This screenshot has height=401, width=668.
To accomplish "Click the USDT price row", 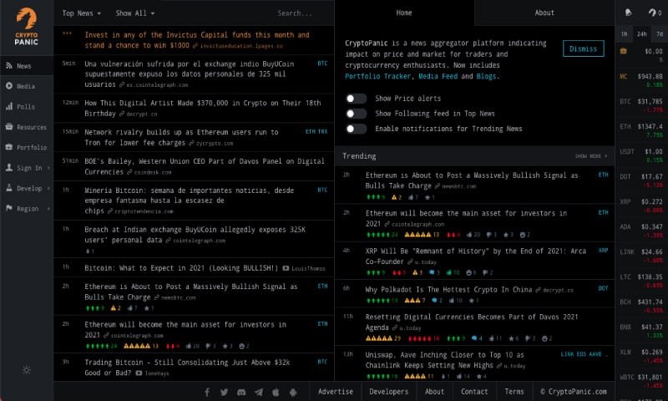I will coord(641,155).
